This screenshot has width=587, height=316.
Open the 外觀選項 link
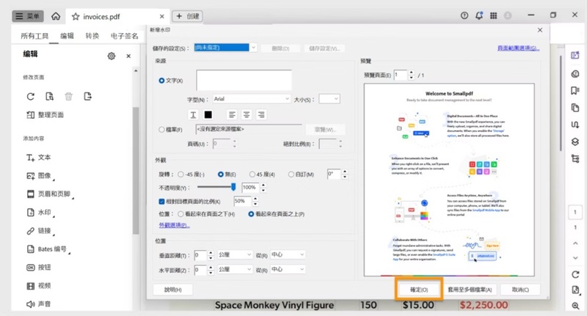tap(174, 225)
